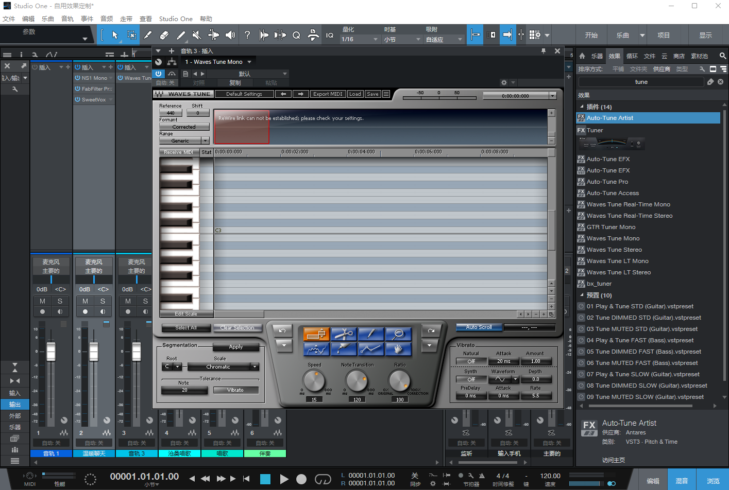729x490 pixels.
Task: Open the 文件 menu
Action: coord(9,19)
